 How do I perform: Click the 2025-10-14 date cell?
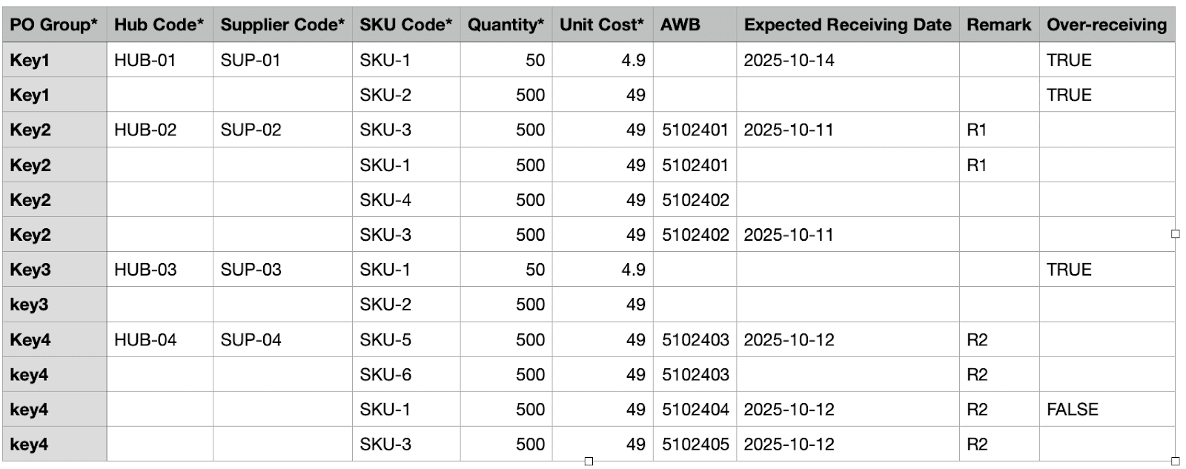(x=789, y=60)
